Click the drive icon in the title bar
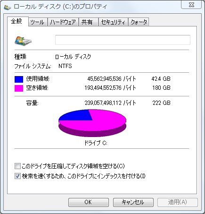This screenshot has height=214, width=205. [7, 7]
